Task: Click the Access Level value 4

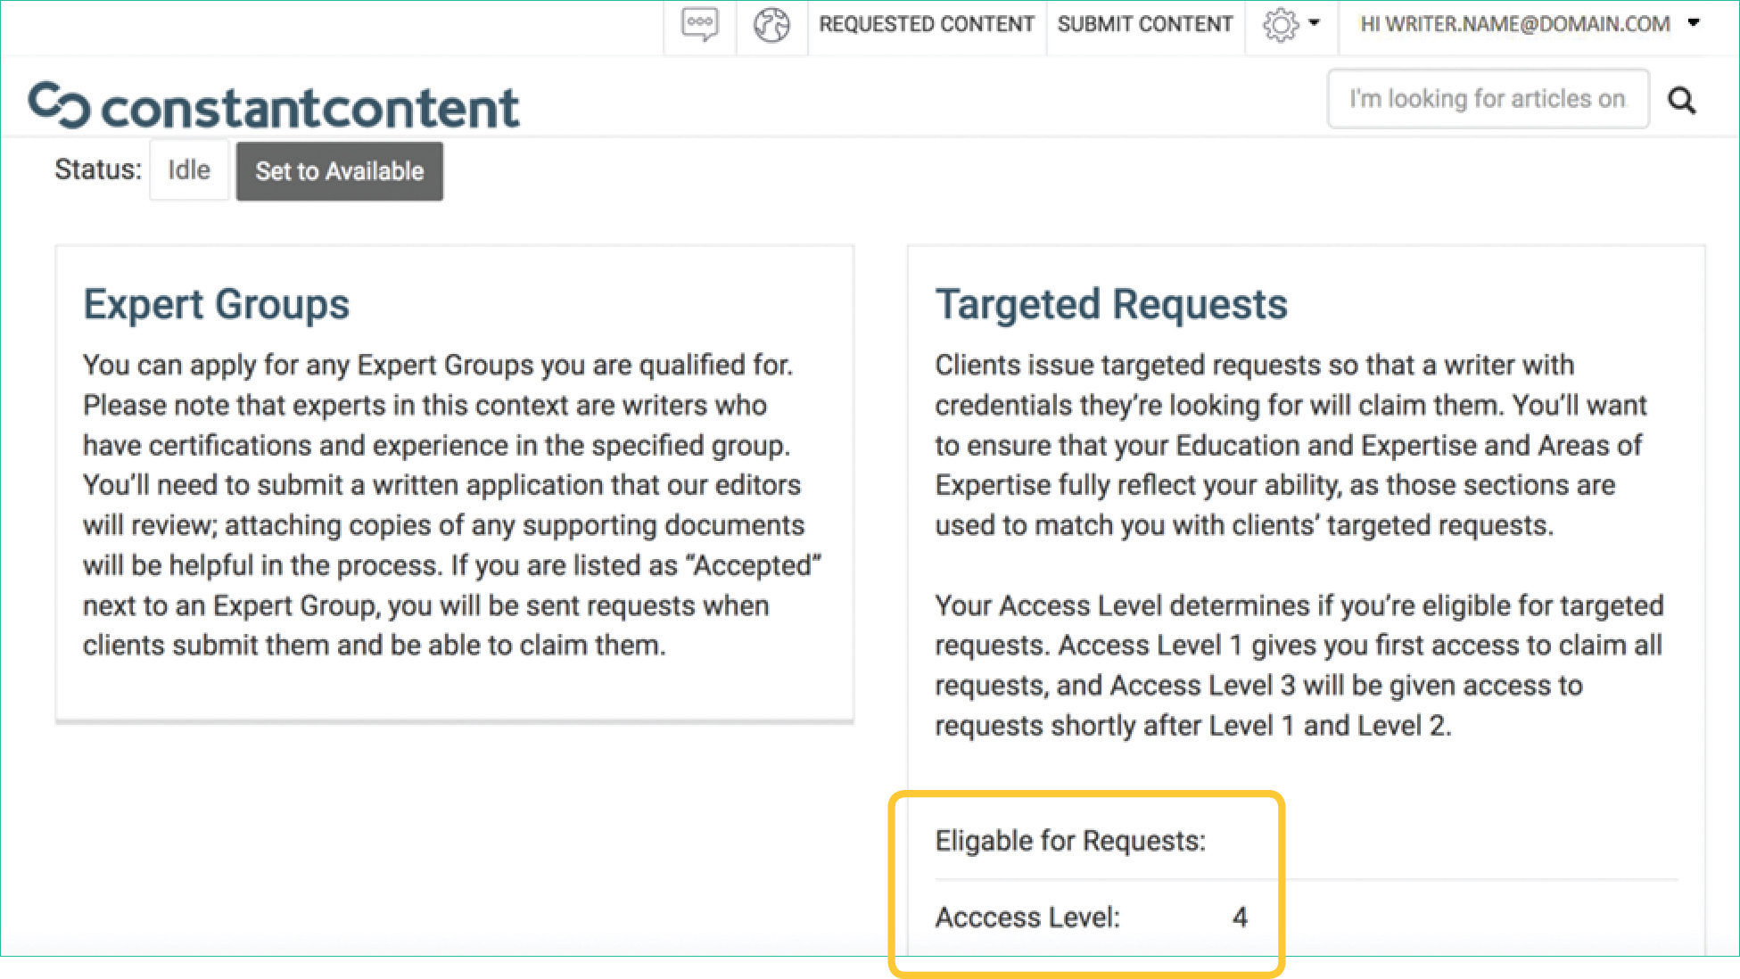Action: tap(1239, 917)
